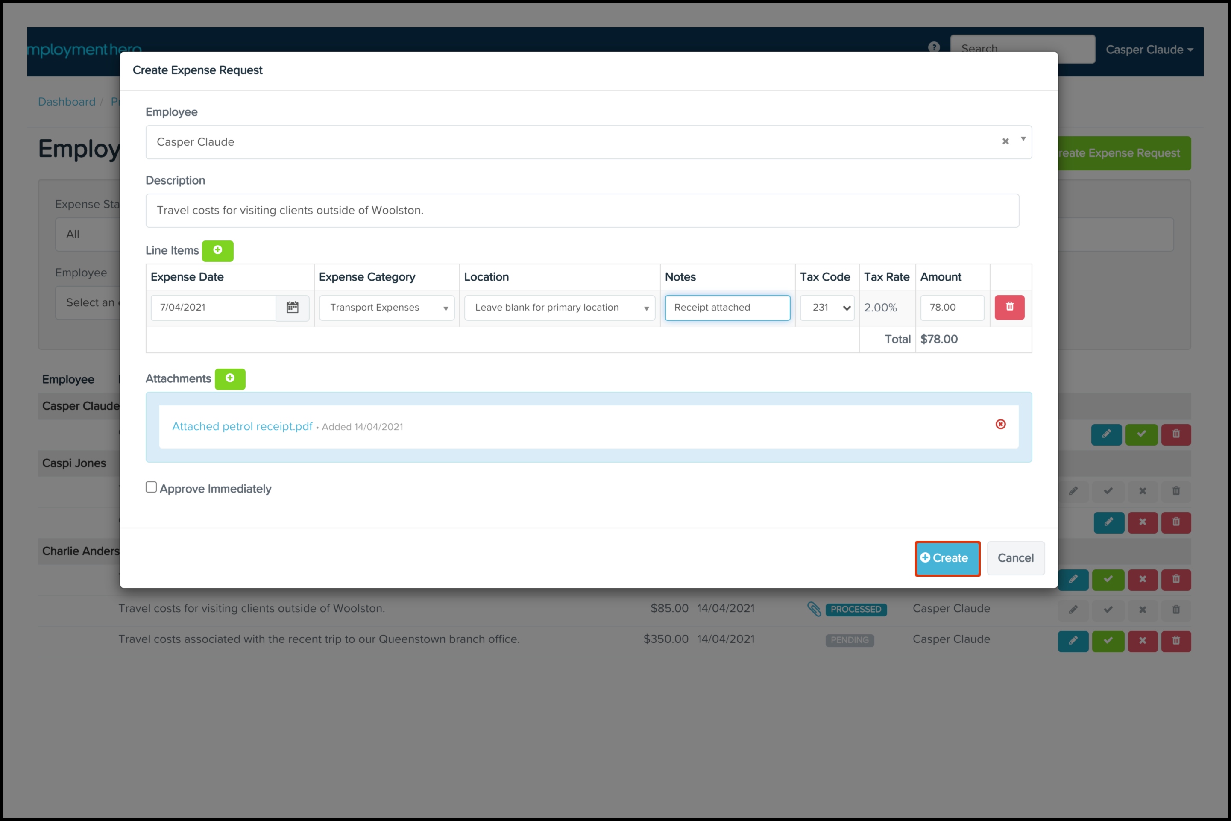Image resolution: width=1231 pixels, height=821 pixels.
Task: Open the Transport Expenses category dropdown
Action: 387,308
